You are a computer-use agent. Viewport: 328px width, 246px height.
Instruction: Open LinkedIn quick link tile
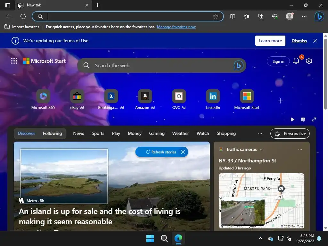(x=213, y=100)
